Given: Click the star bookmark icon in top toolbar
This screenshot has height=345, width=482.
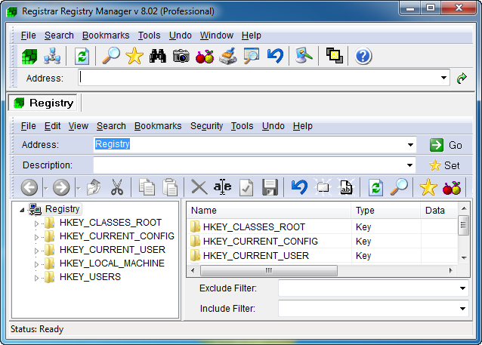Looking at the screenshot, I should 134,56.
